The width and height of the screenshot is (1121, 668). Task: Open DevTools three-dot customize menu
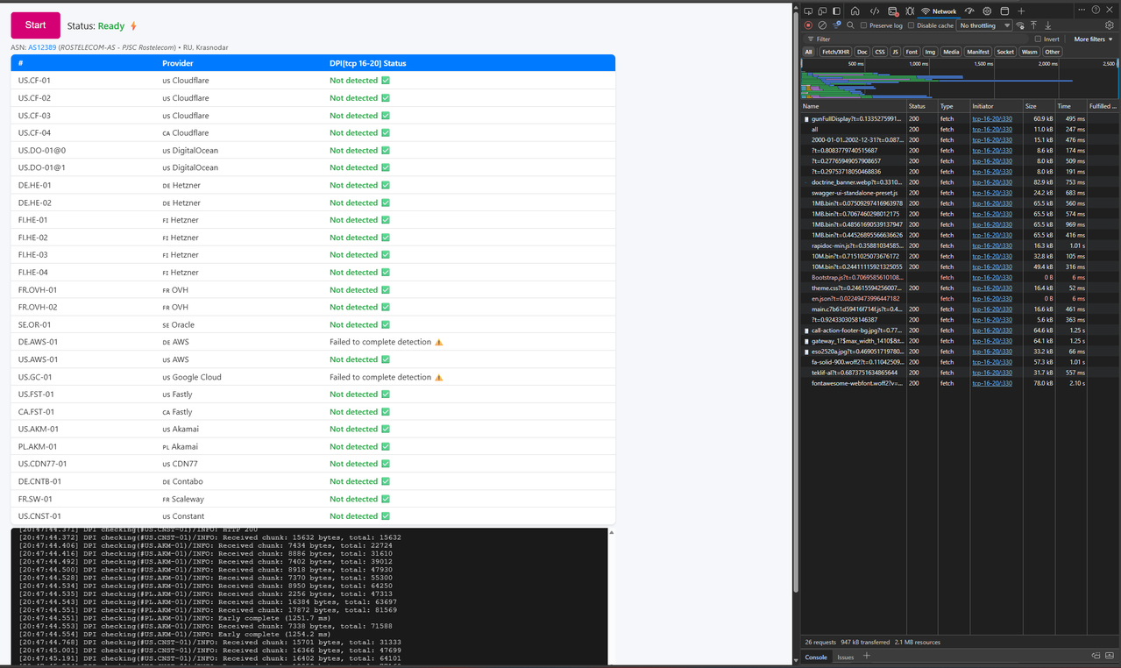[x=1082, y=10]
